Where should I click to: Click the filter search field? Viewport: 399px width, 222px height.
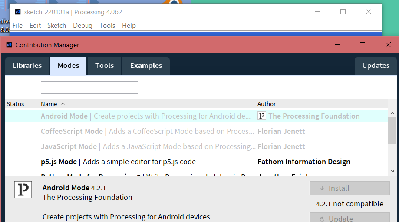click(x=89, y=87)
